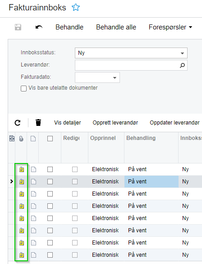Open the column configurator icon in grid header

pos(12,139)
